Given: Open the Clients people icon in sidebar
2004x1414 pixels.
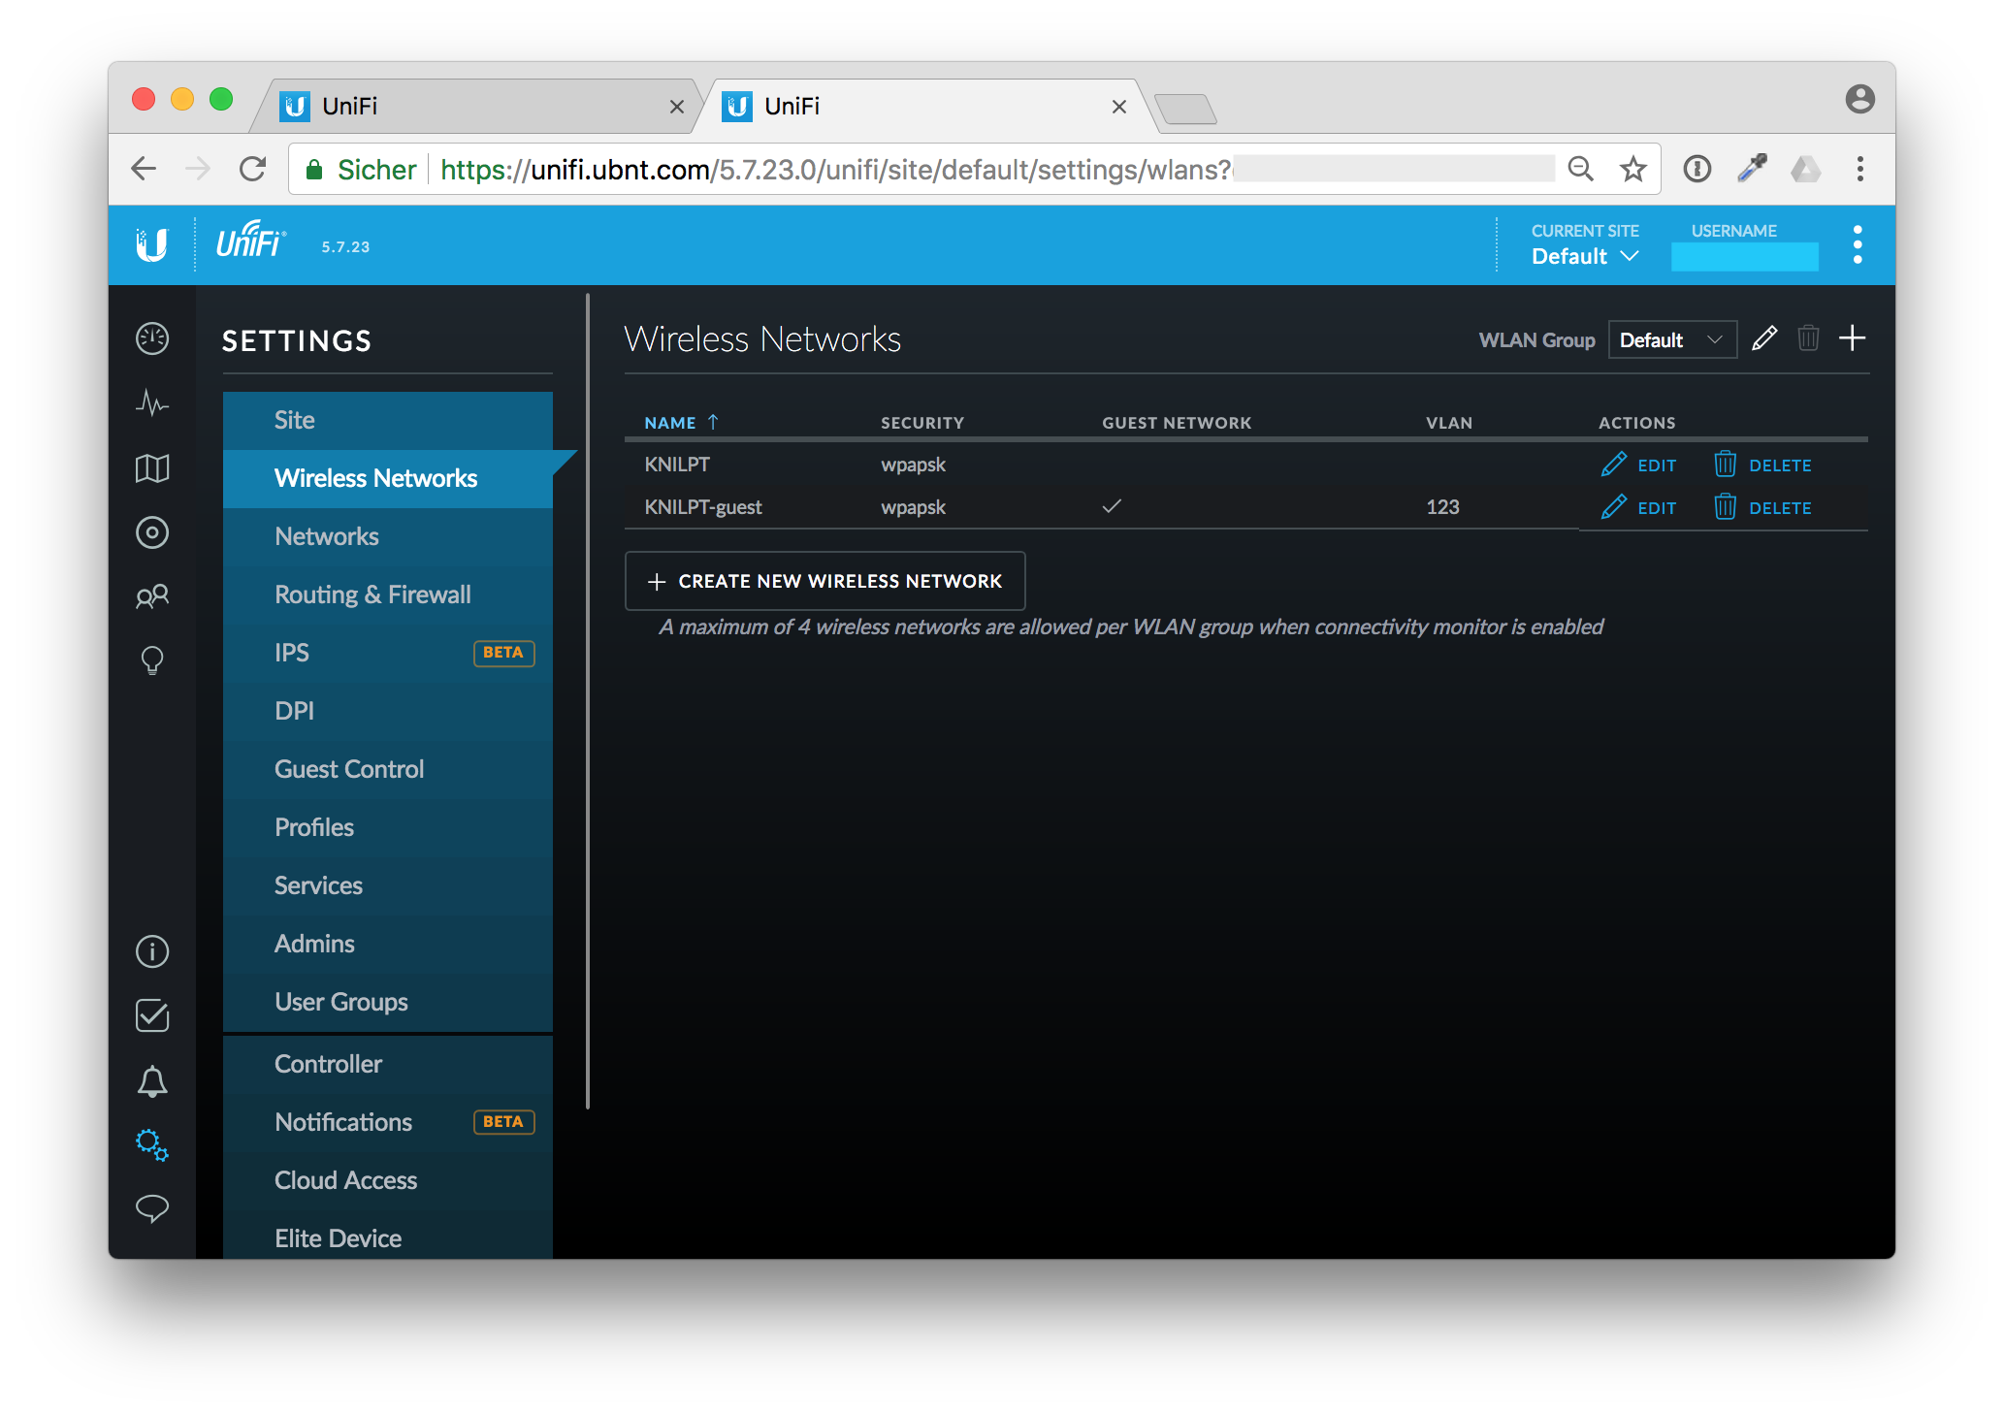Looking at the screenshot, I should tap(152, 596).
